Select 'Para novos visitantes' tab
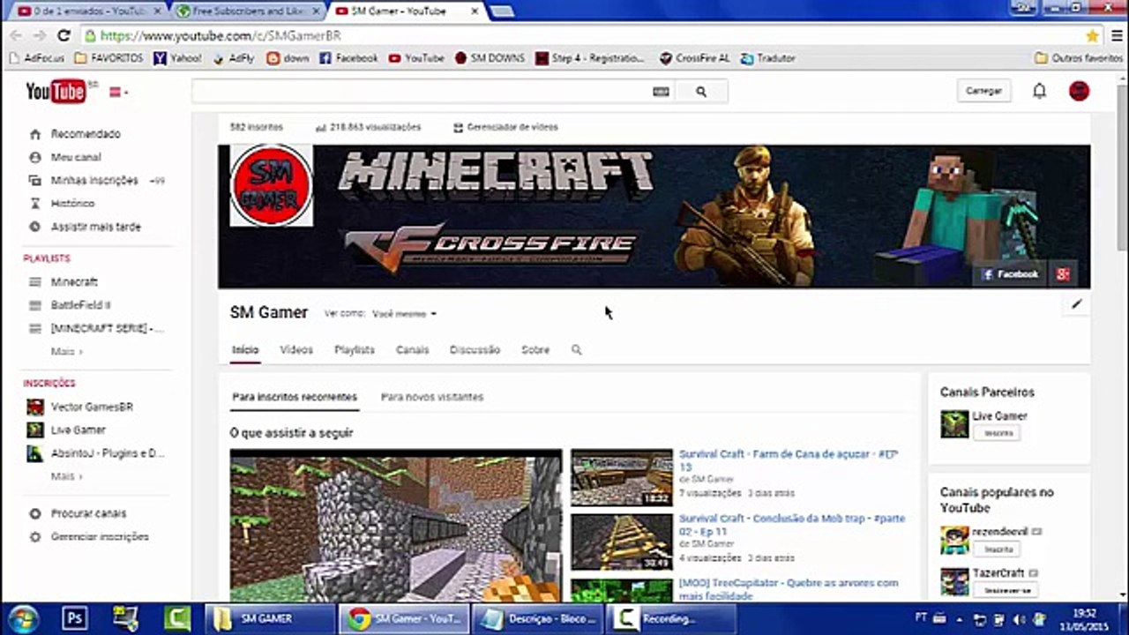Viewport: 1129px width, 635px height. (x=432, y=397)
